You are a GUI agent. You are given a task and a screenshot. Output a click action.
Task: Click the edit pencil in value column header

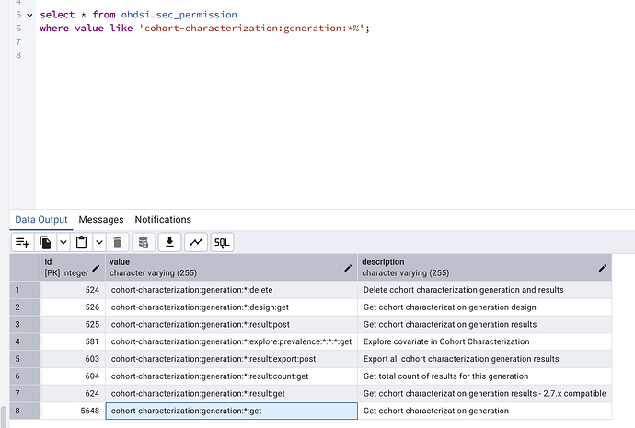pyautogui.click(x=348, y=268)
